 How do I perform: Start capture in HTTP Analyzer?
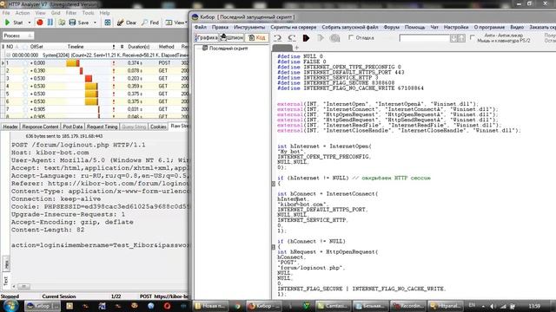point(14,23)
